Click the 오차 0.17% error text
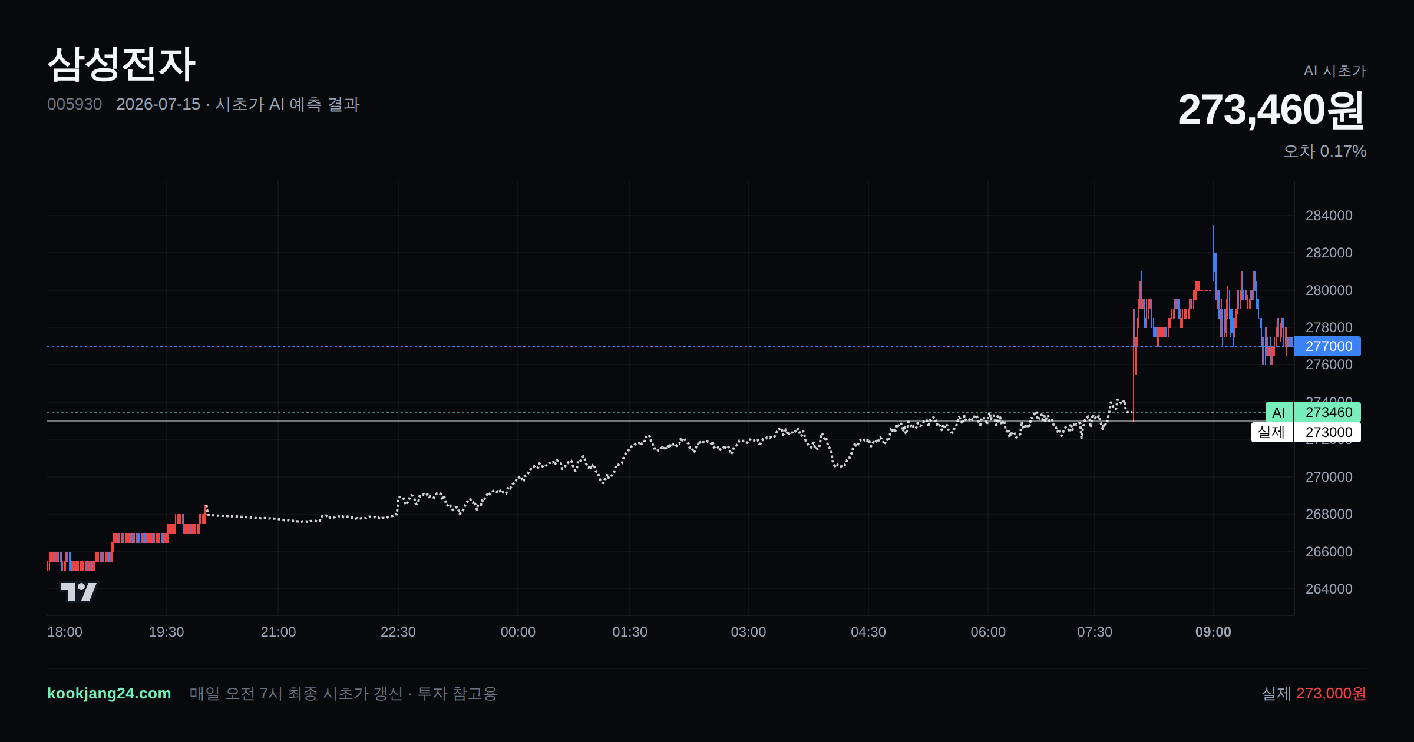This screenshot has height=742, width=1414. [x=1325, y=151]
